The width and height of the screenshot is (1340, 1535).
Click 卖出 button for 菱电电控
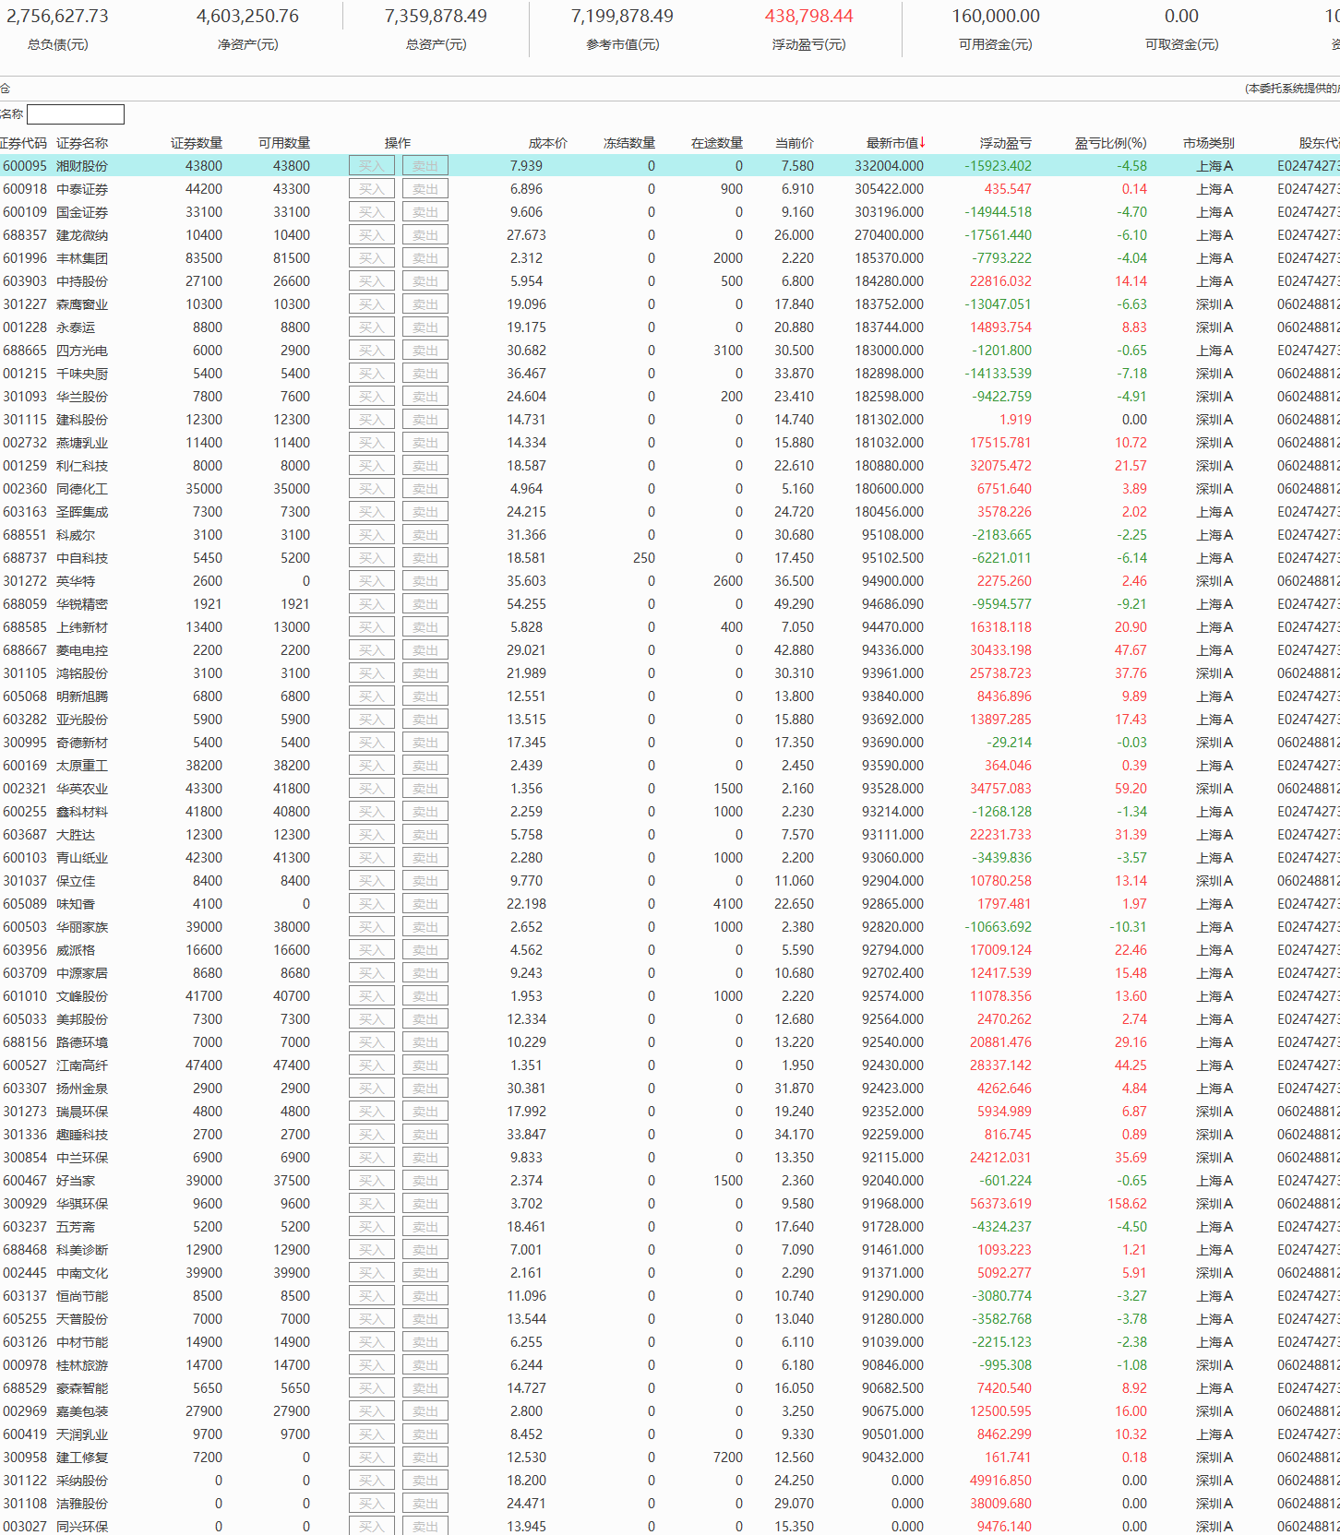425,650
